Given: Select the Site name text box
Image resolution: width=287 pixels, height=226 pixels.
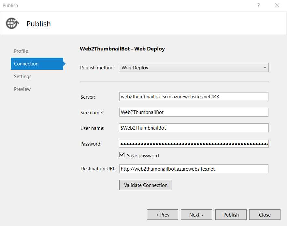Looking at the screenshot, I should pos(194,112).
